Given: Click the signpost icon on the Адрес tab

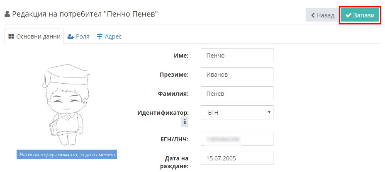Looking at the screenshot, I should 100,36.
